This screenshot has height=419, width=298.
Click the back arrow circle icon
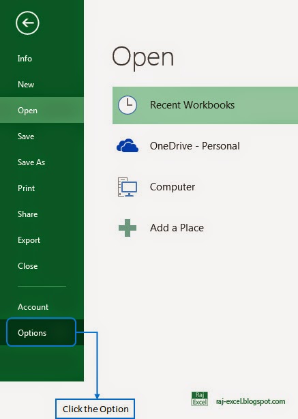pyautogui.click(x=27, y=23)
